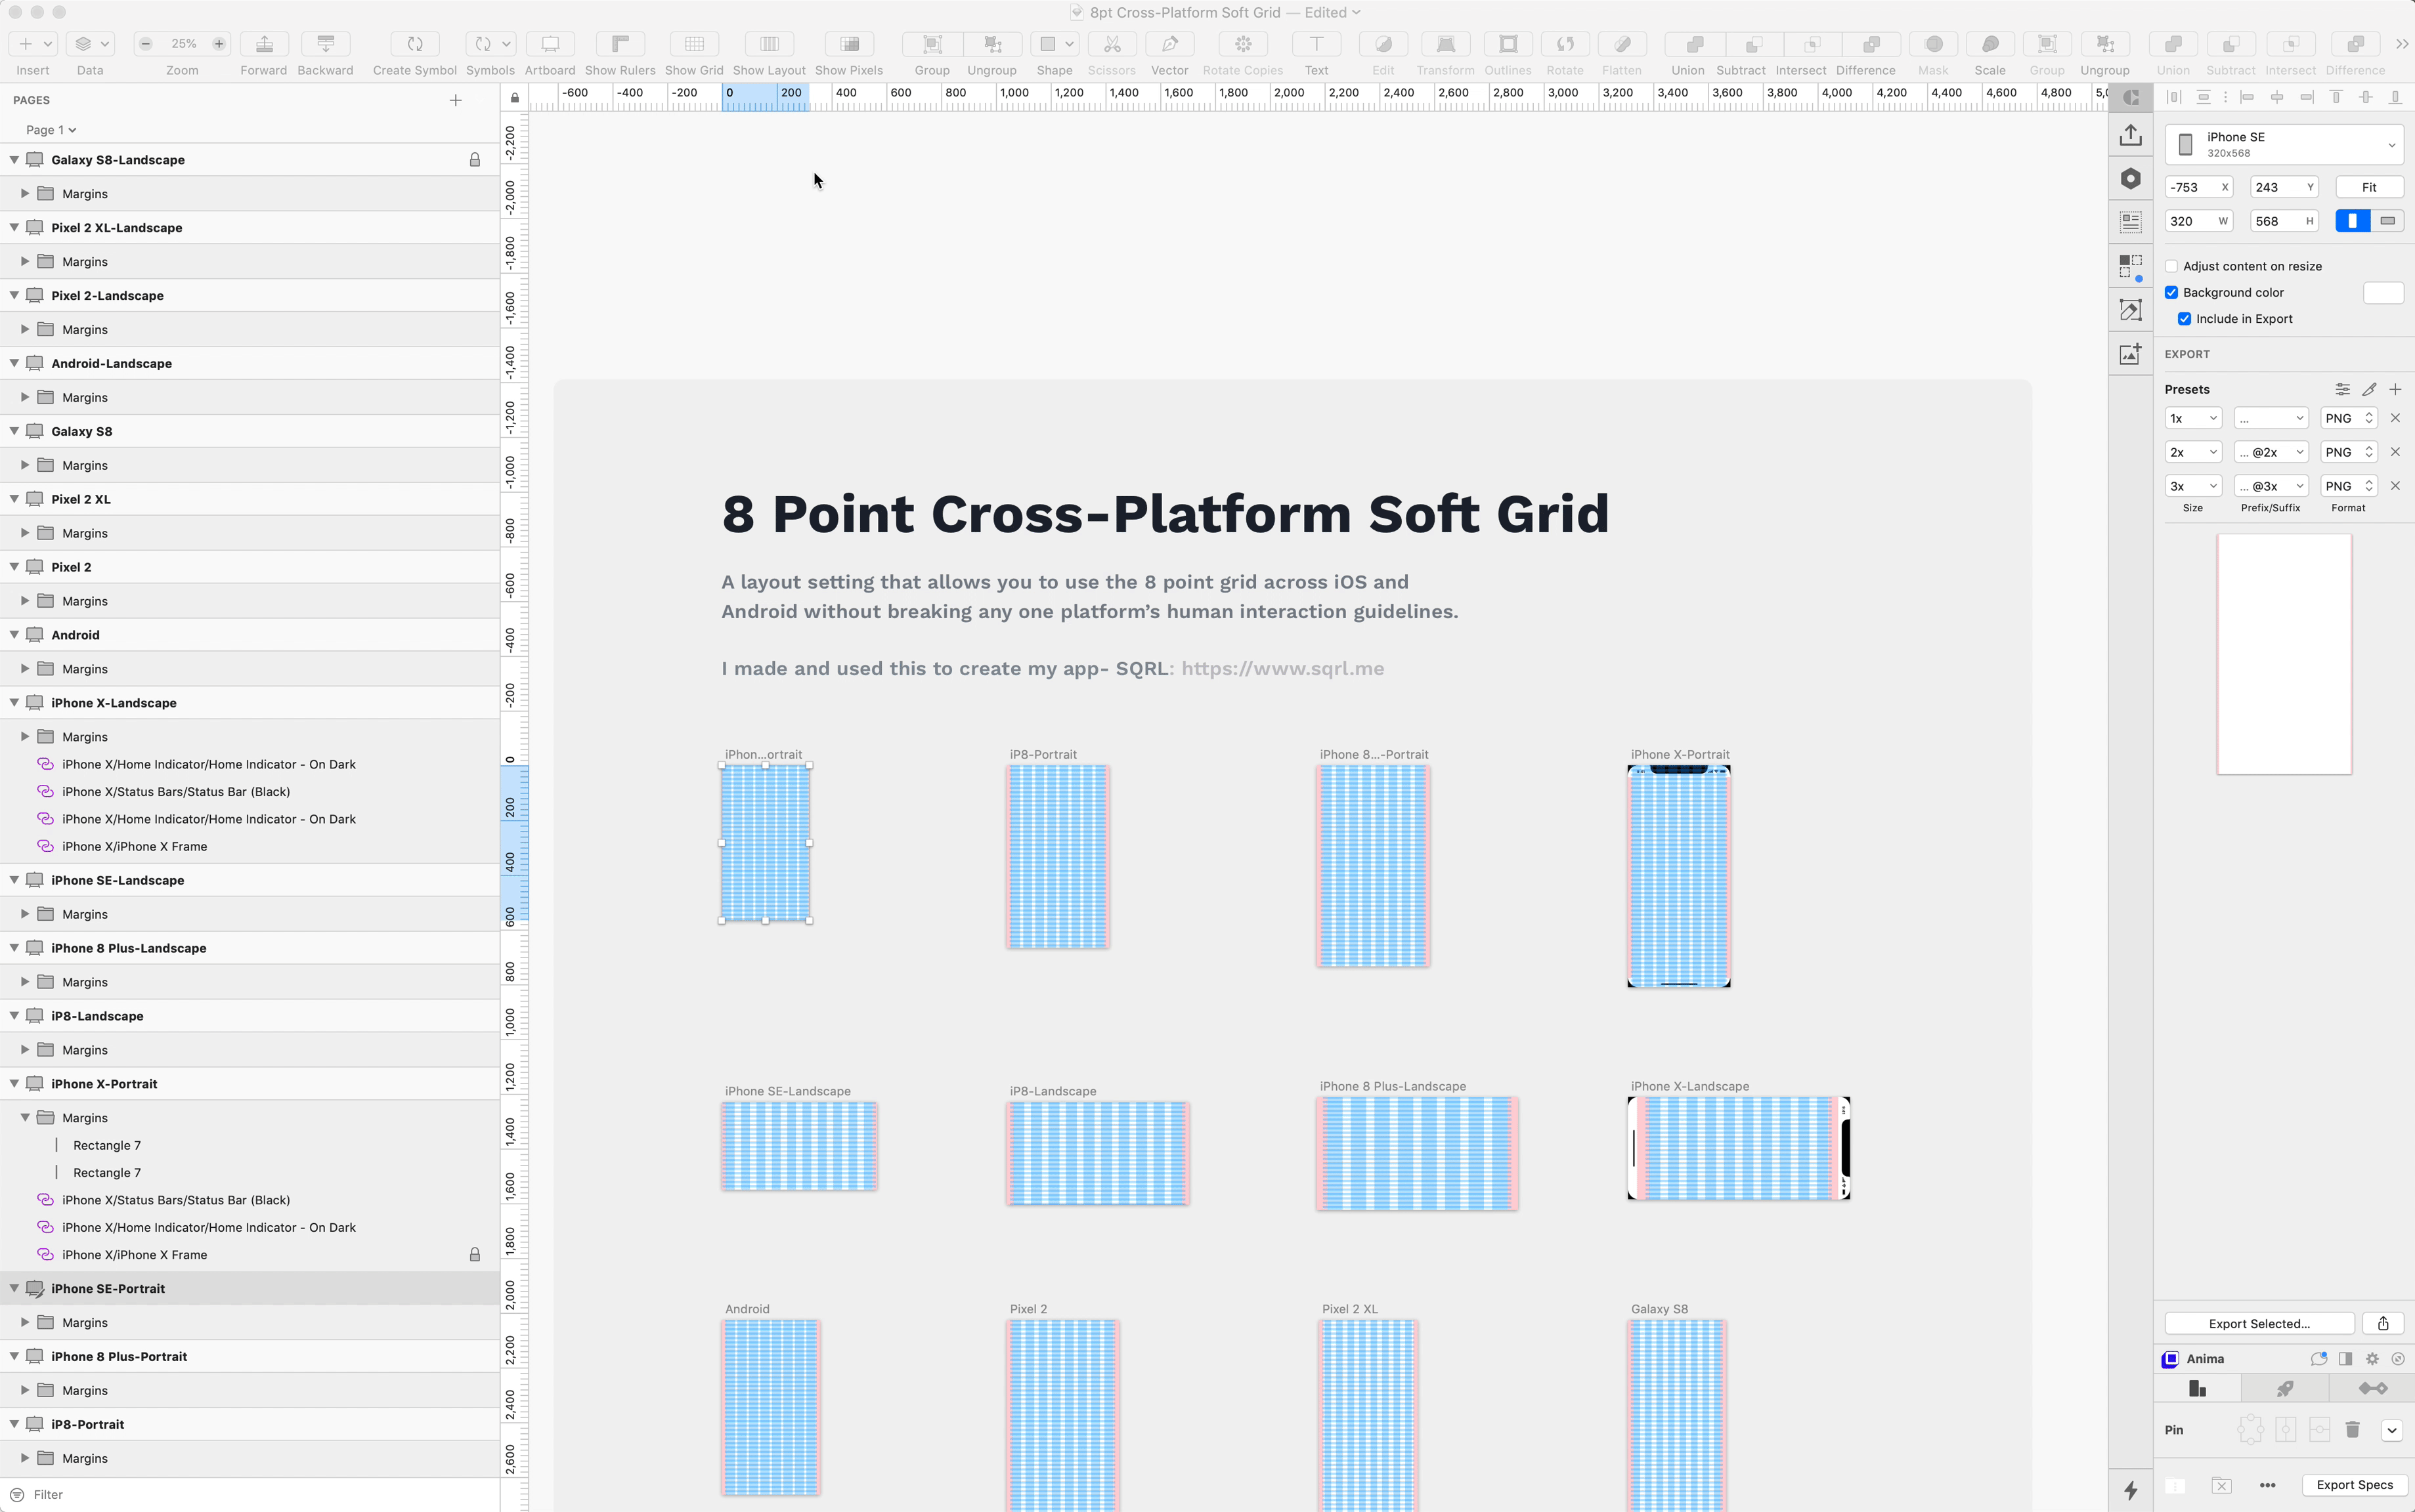Open the Page 1 dropdown
The height and width of the screenshot is (1512, 2415).
pos(51,130)
